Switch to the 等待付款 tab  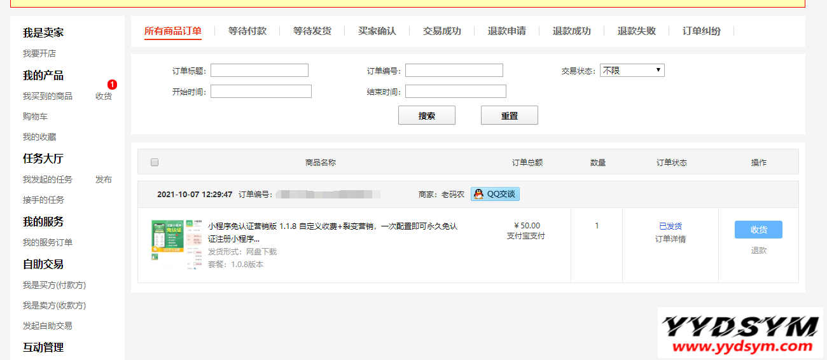tap(247, 31)
